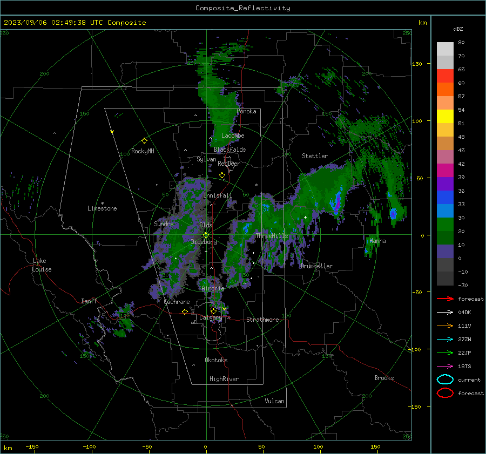Image resolution: width=486 pixels, height=454 pixels.
Task: Click the orange 60–57 dBZ legend swatch
Action: [445, 90]
